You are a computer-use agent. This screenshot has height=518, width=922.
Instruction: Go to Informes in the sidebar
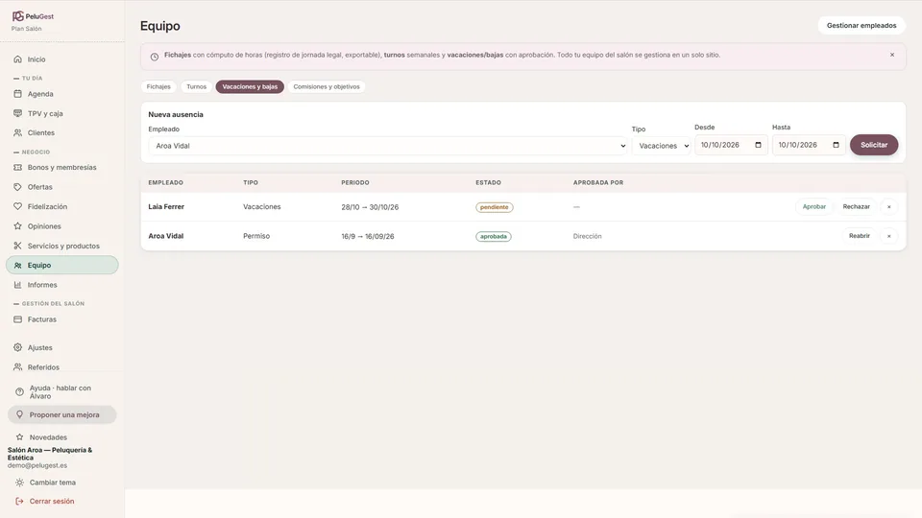62,285
